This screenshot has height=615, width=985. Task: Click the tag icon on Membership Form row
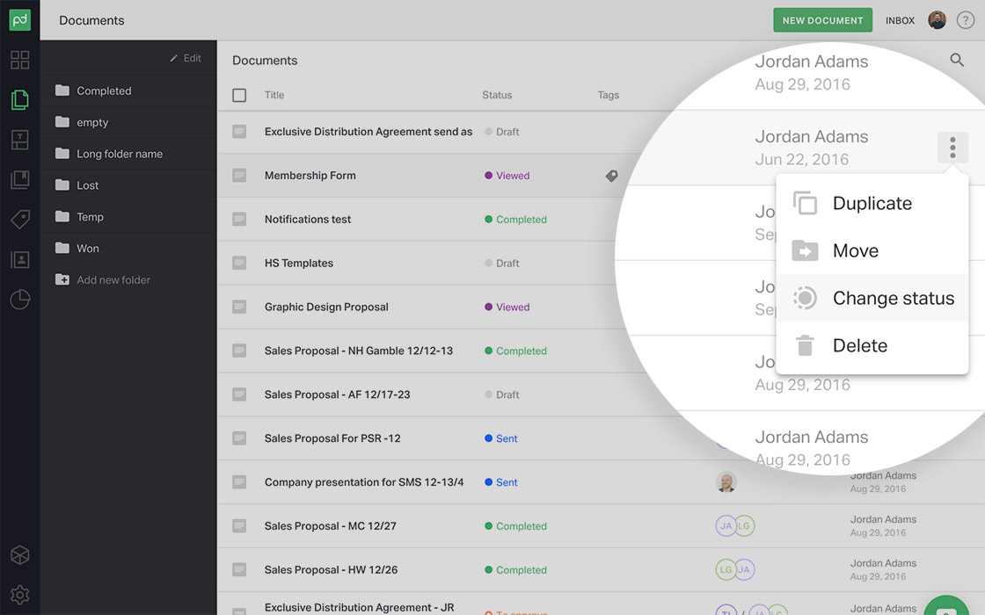pyautogui.click(x=611, y=176)
